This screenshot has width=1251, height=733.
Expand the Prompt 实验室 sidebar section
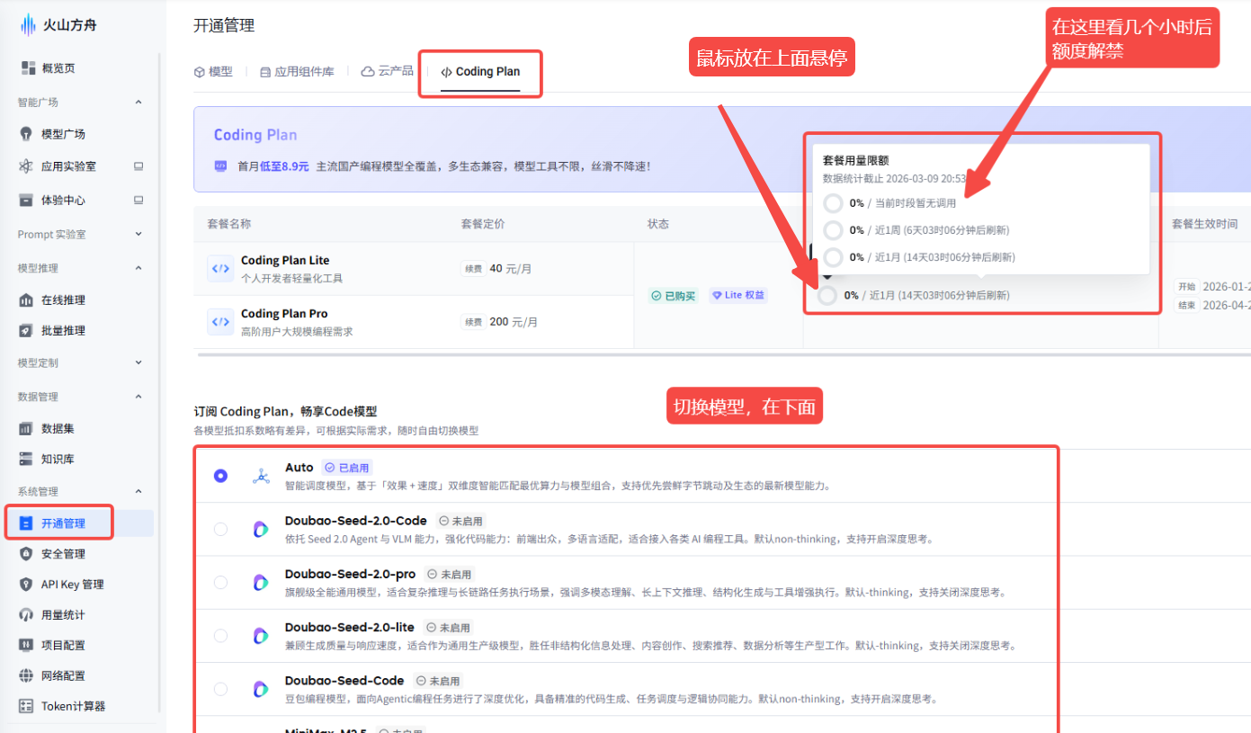139,235
